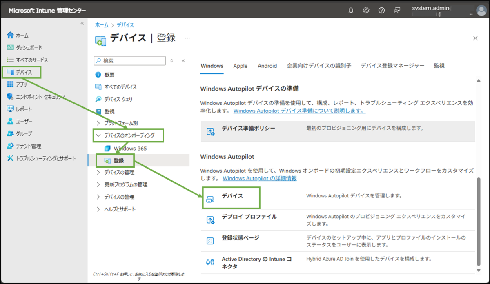Screen dimensions: 490x284
Task: Switch to the Apple tab
Action: [241, 66]
